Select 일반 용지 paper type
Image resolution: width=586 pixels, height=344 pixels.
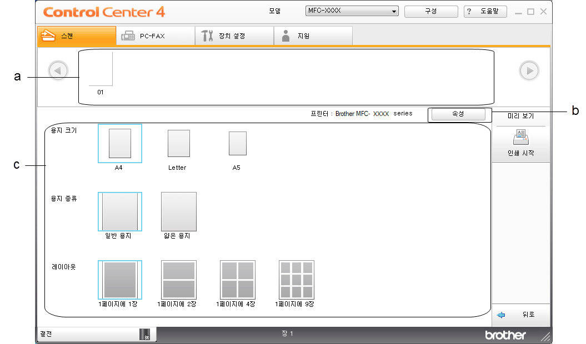119,211
